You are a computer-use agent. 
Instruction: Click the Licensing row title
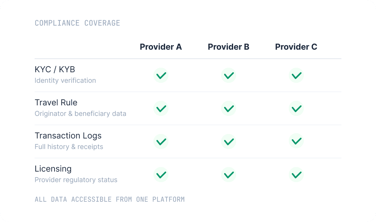[53, 169]
